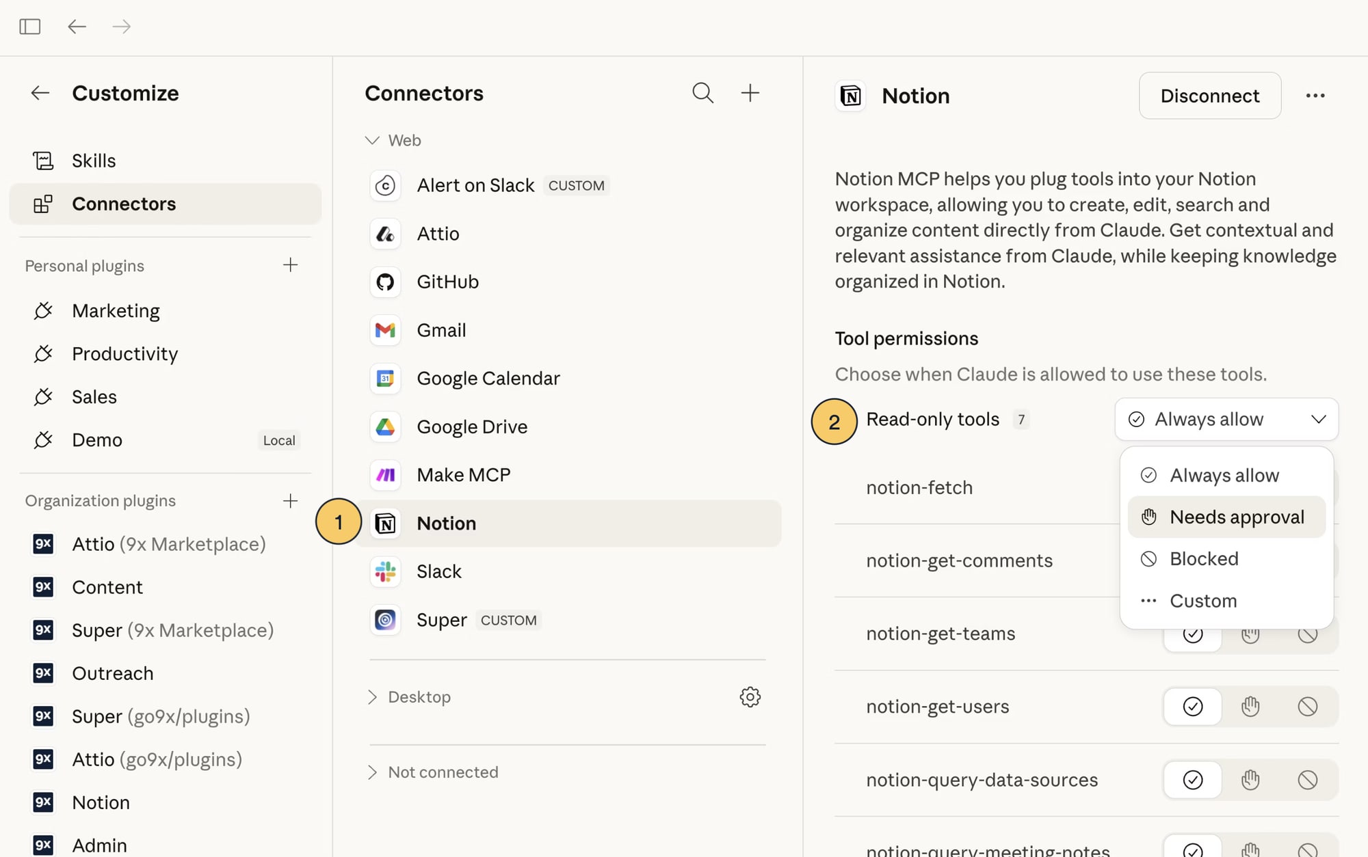The width and height of the screenshot is (1368, 857).
Task: Go forward with the right arrow
Action: 122,27
